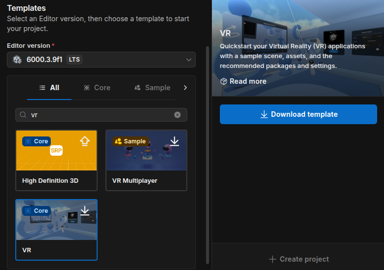Click the template search input field
The width and height of the screenshot is (384, 270).
point(101,115)
